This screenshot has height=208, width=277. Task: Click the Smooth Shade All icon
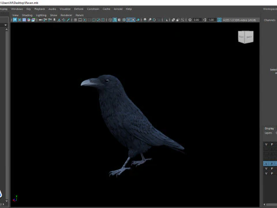115,20
